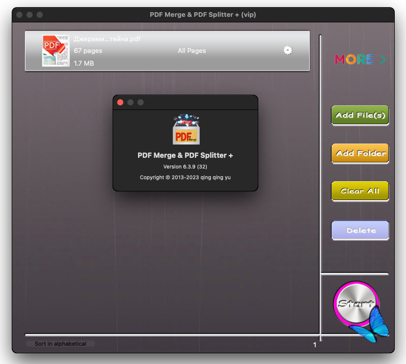Open settings gear for the listed PDF
Screen dimensions: 406x364
(x=288, y=50)
